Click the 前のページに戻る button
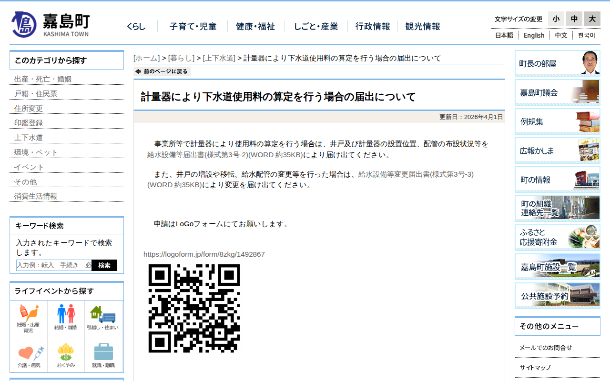This screenshot has height=381, width=610. pos(161,70)
